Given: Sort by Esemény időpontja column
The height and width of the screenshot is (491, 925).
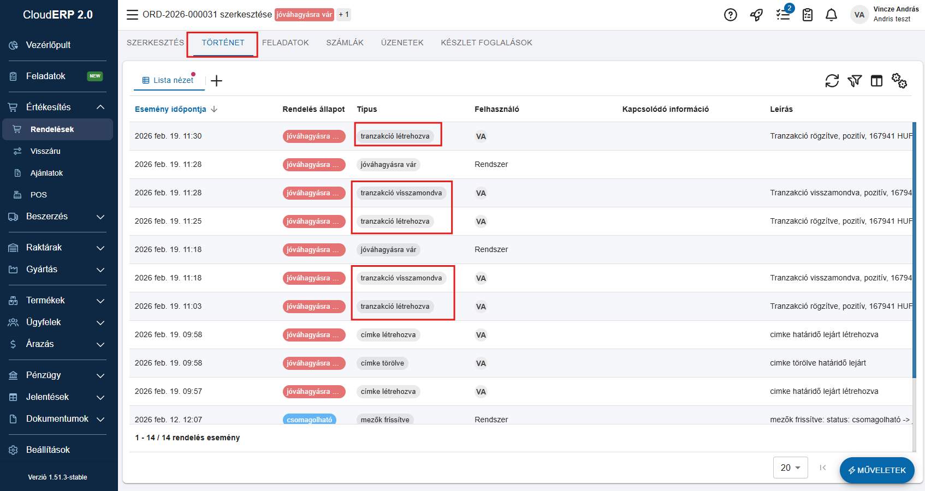Looking at the screenshot, I should 170,109.
